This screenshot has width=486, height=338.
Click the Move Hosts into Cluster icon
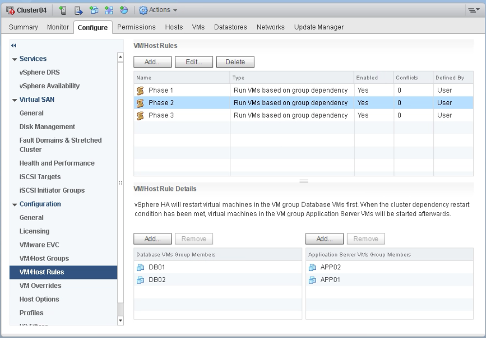(x=78, y=10)
